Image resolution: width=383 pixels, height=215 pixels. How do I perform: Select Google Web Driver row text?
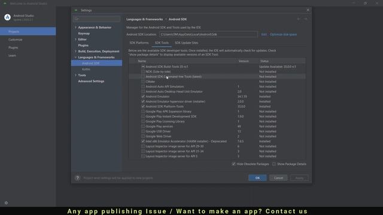[158, 136]
